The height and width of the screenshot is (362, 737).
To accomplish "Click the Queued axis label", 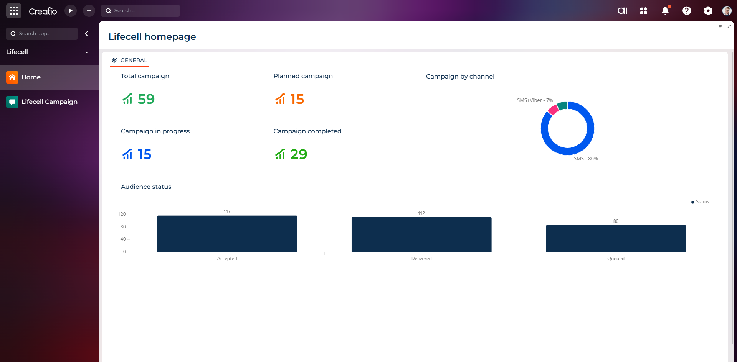I will [x=616, y=259].
